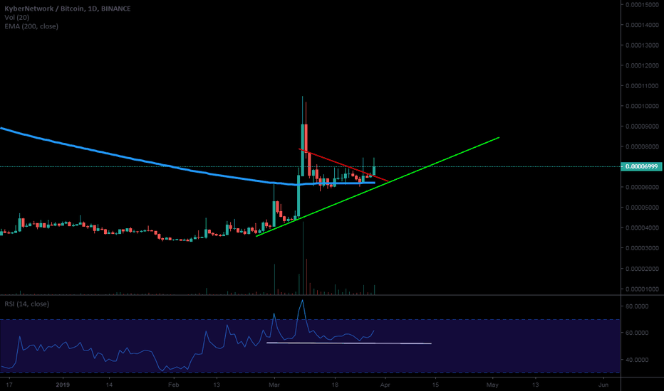Click the 18 date label on time axis

pos(335,385)
